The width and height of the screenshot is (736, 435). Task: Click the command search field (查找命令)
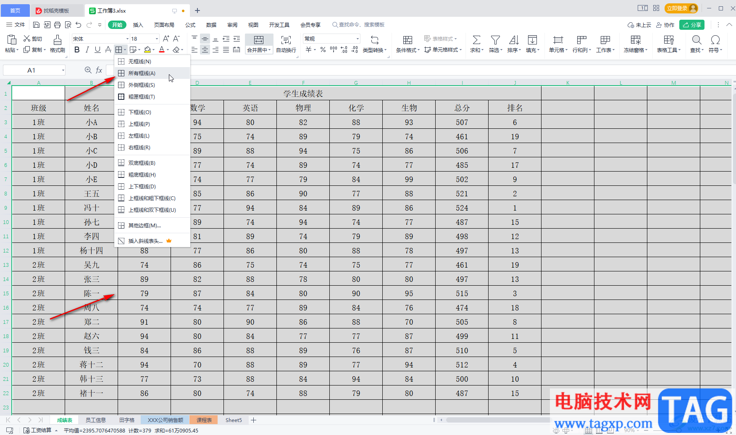358,25
